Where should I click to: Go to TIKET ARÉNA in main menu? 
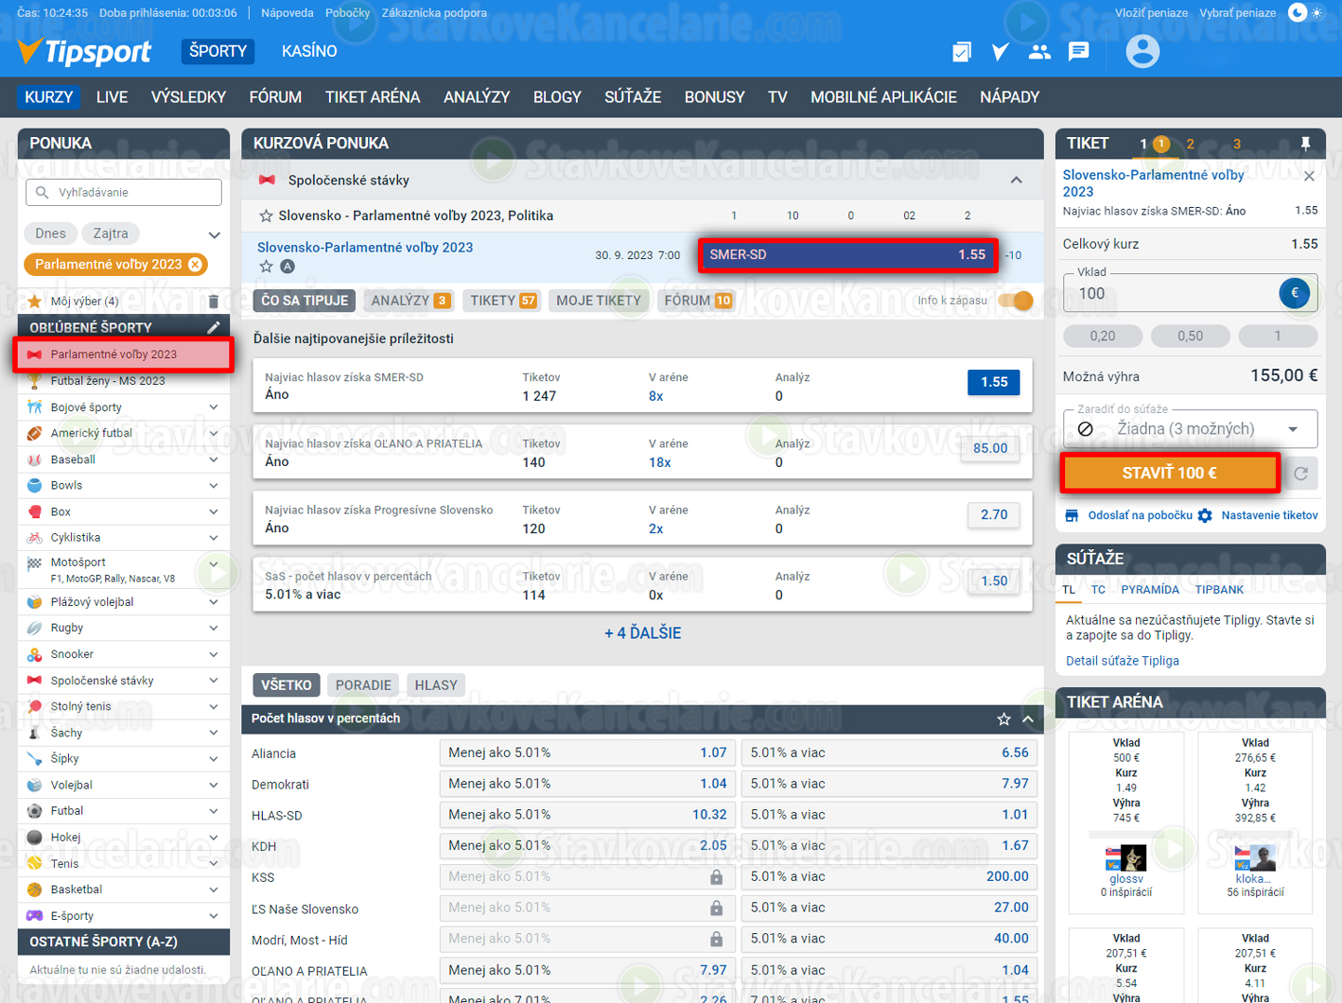click(x=373, y=97)
